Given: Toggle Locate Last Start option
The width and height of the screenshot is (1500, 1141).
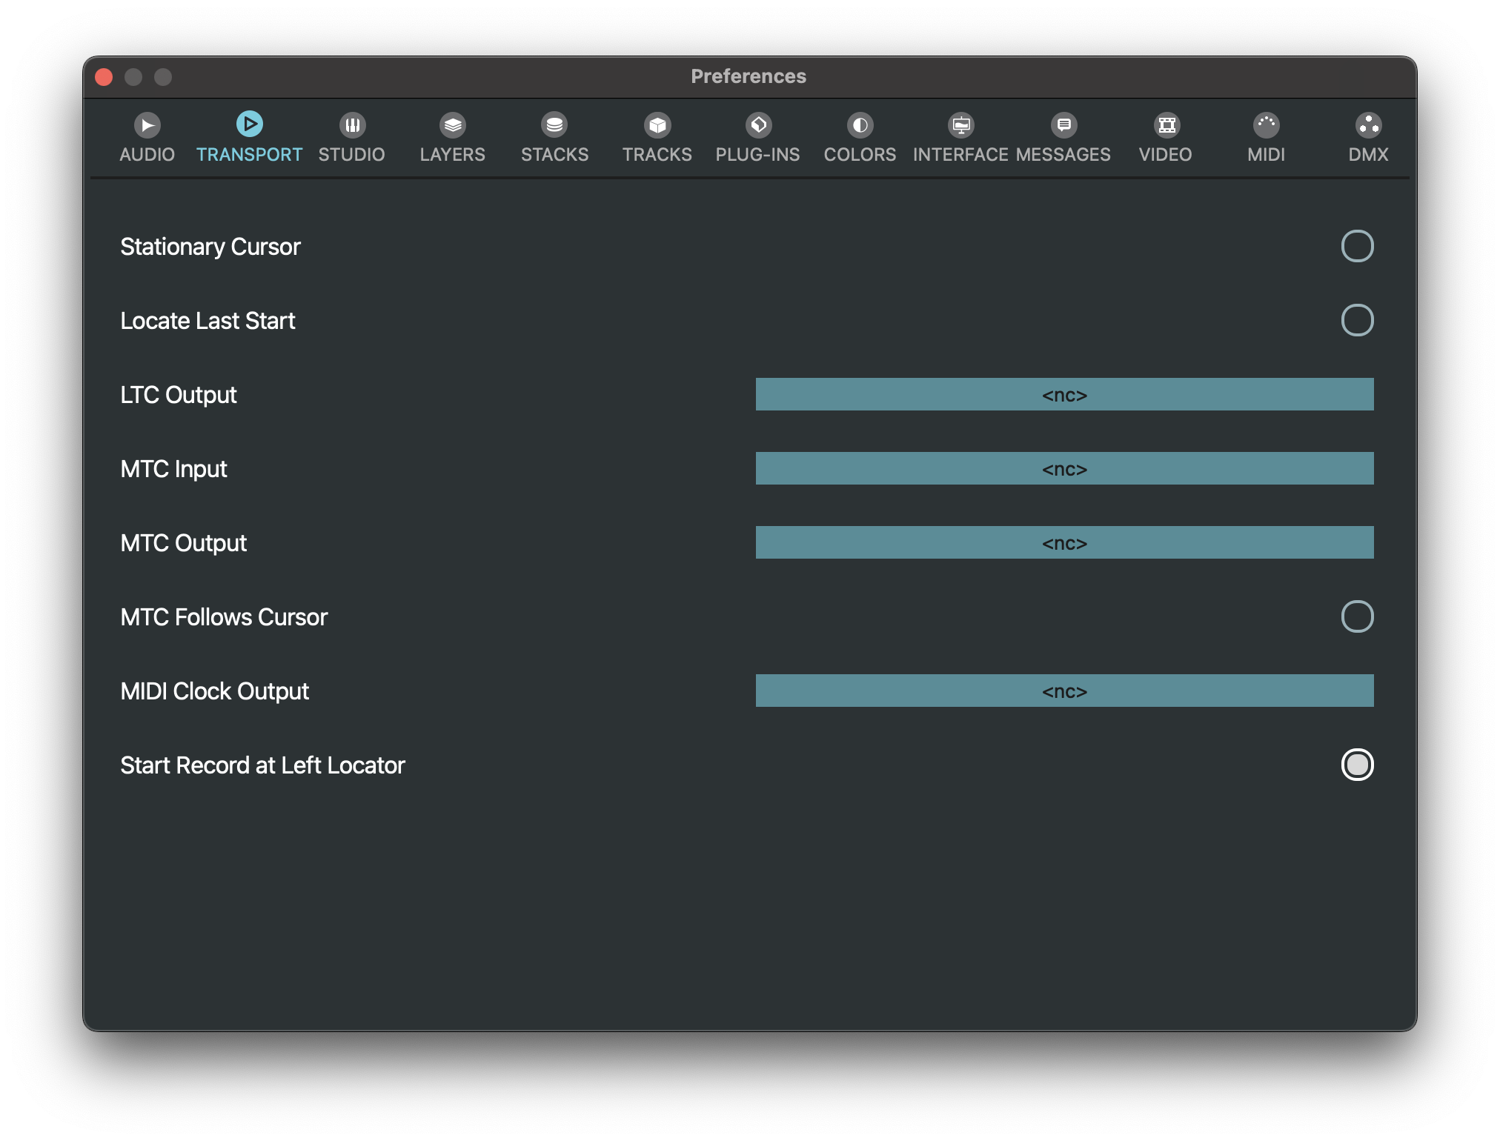Looking at the screenshot, I should [x=1357, y=320].
